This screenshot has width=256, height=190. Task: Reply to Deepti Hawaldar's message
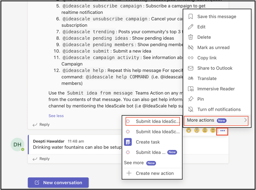[x=41, y=159]
